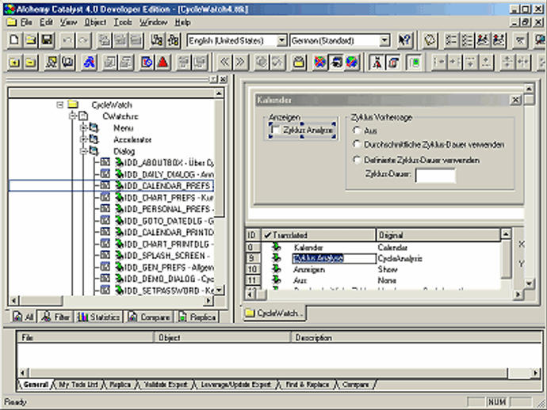Click the green square layout icon
The width and height of the screenshot is (547, 410).
click(x=415, y=63)
